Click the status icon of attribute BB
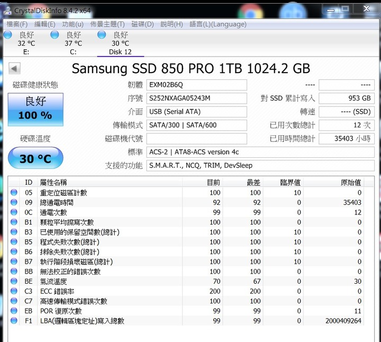The width and height of the screenshot is (381, 342). [14, 271]
